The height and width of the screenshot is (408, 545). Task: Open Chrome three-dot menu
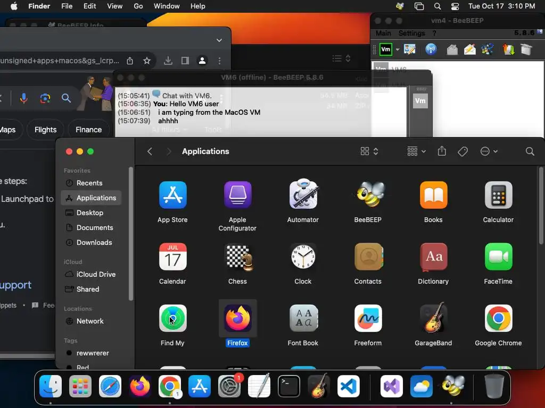point(219,61)
